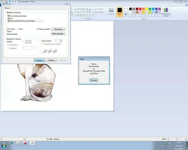Screen dimensions: 188x150
Task: Select the Left arrow shape
Action: click(87, 12)
